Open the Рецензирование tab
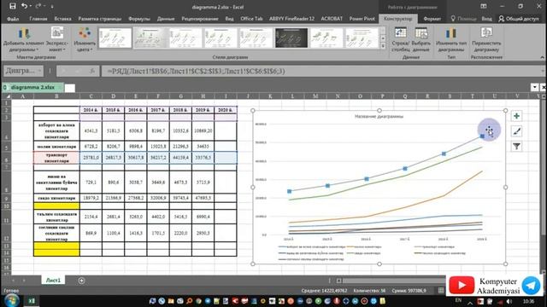Screen dimensions: 547x307 200,19
